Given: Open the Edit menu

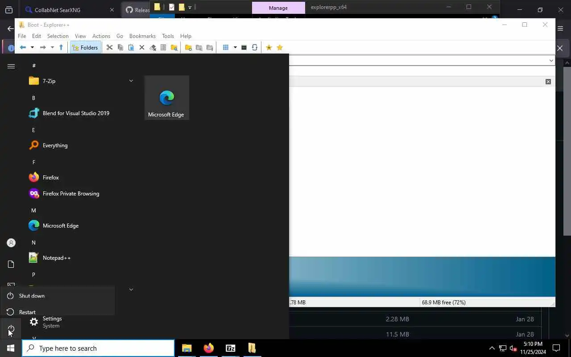Looking at the screenshot, I should click(x=37, y=36).
